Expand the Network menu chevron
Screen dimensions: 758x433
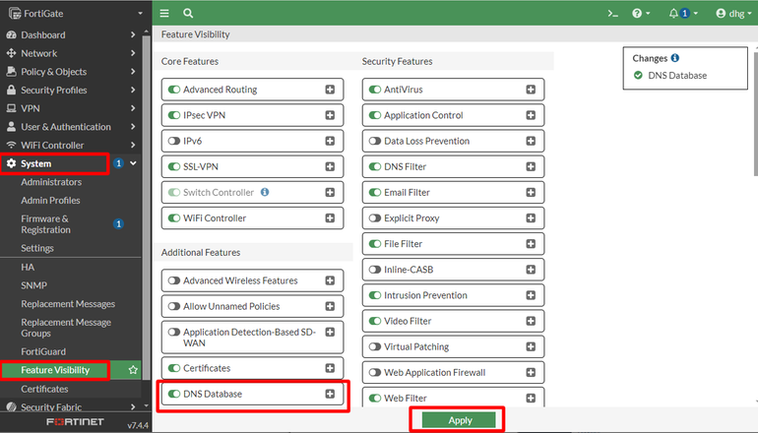coord(133,53)
